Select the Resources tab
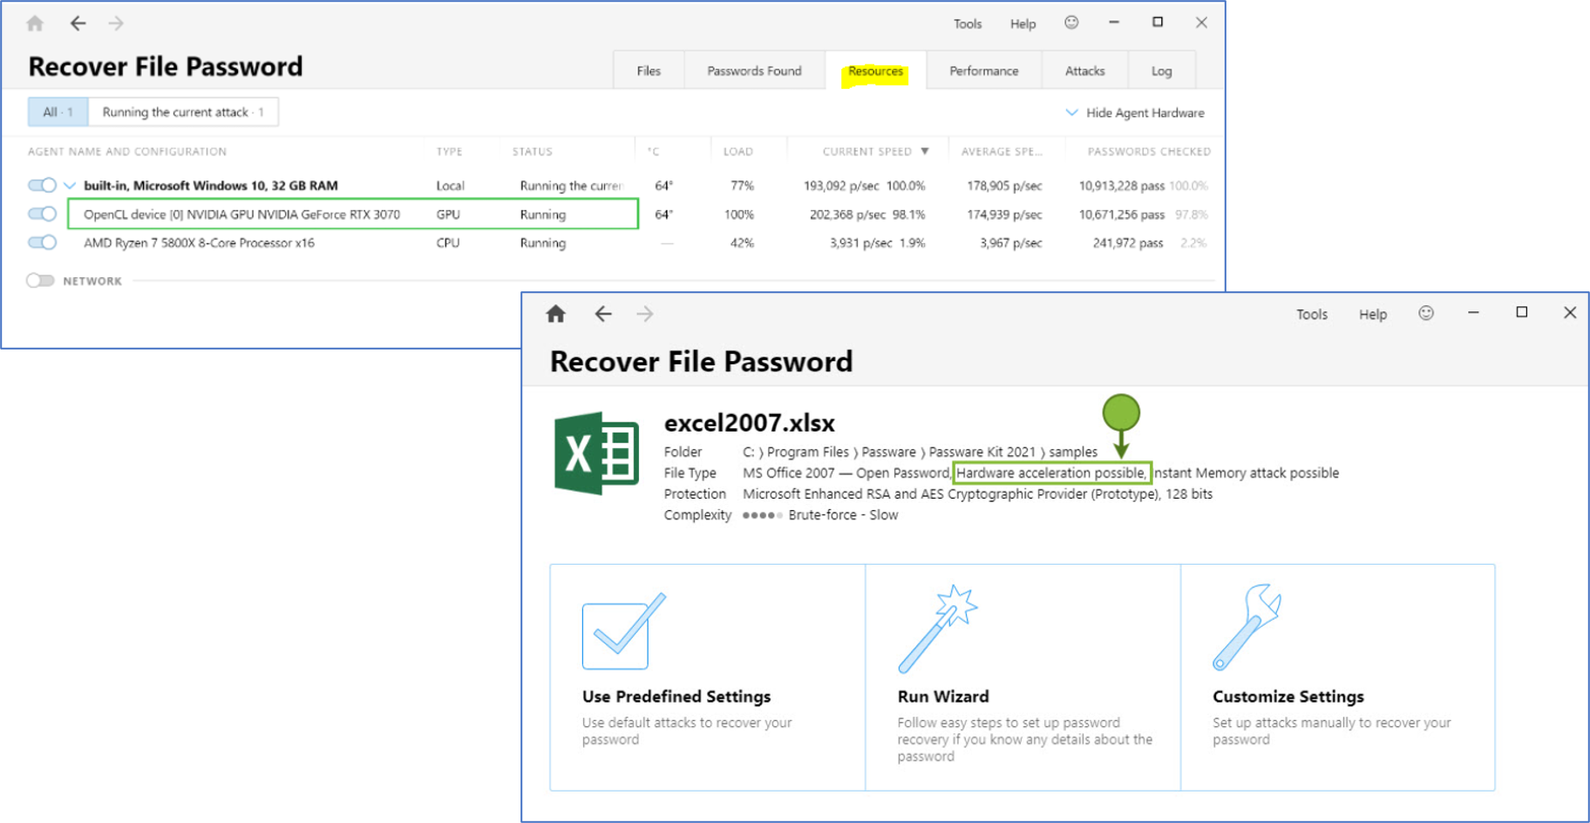 [x=875, y=71]
